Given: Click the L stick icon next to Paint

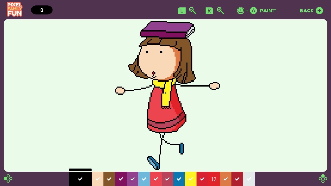Looking at the screenshot, I should click(240, 11).
